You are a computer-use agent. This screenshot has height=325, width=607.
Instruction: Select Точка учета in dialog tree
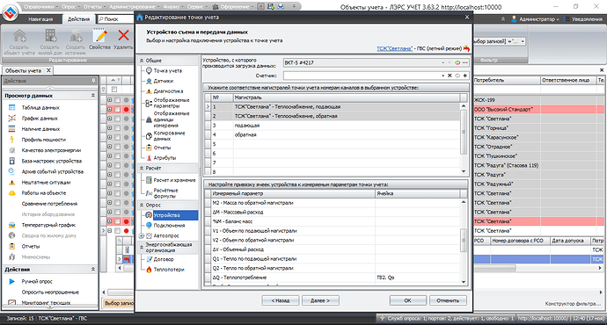click(x=167, y=71)
